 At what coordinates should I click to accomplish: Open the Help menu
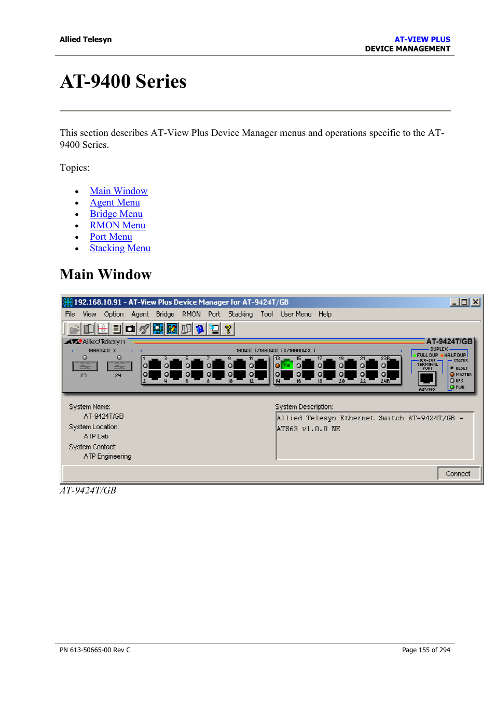pyautogui.click(x=325, y=314)
